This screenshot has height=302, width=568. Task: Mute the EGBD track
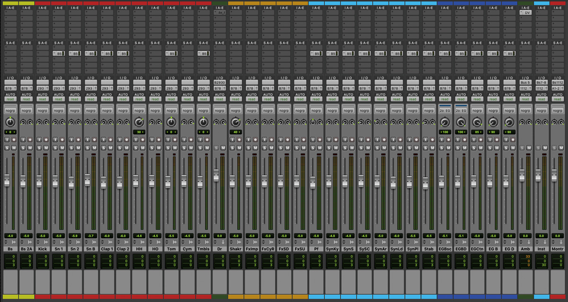click(x=464, y=148)
